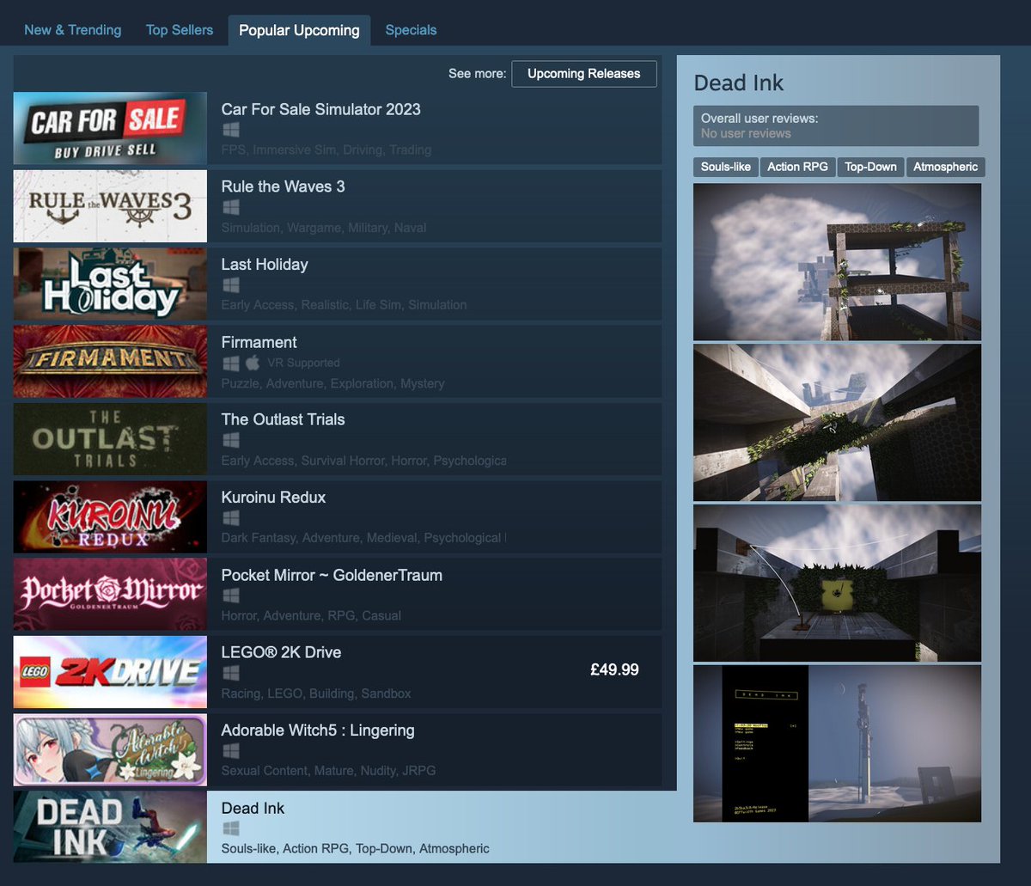Open the Rule the Waves 3 title
1031x886 pixels.
284,186
